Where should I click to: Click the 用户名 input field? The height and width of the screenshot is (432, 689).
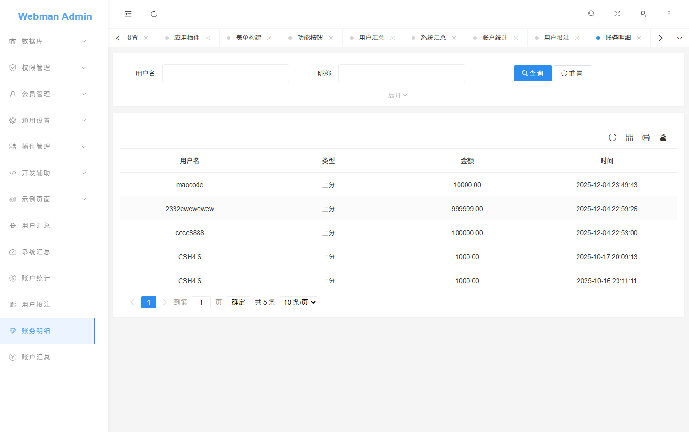pyautogui.click(x=225, y=73)
